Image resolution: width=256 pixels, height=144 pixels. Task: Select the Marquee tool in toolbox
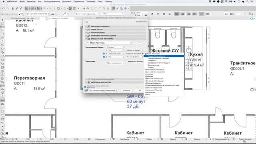coord(2,24)
